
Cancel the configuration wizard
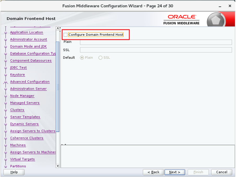222,172
